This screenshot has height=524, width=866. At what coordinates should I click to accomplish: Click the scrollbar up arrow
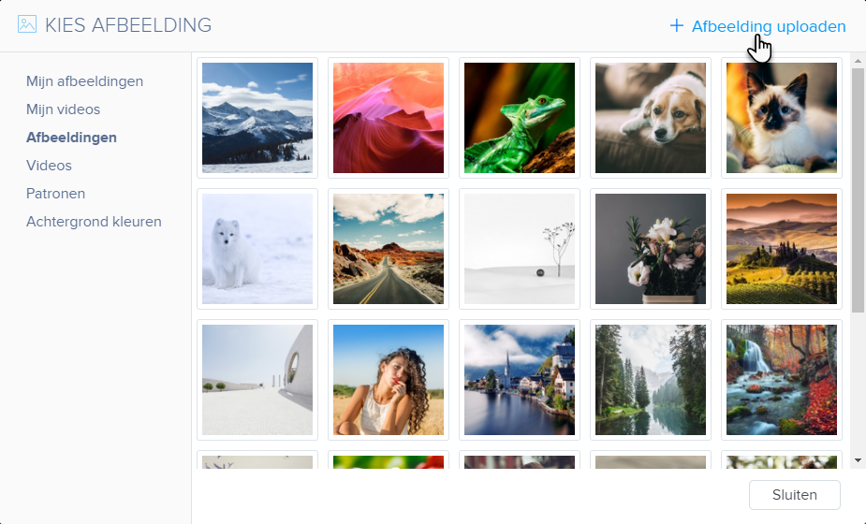point(858,62)
